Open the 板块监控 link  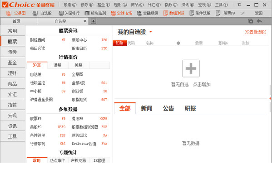38,83
